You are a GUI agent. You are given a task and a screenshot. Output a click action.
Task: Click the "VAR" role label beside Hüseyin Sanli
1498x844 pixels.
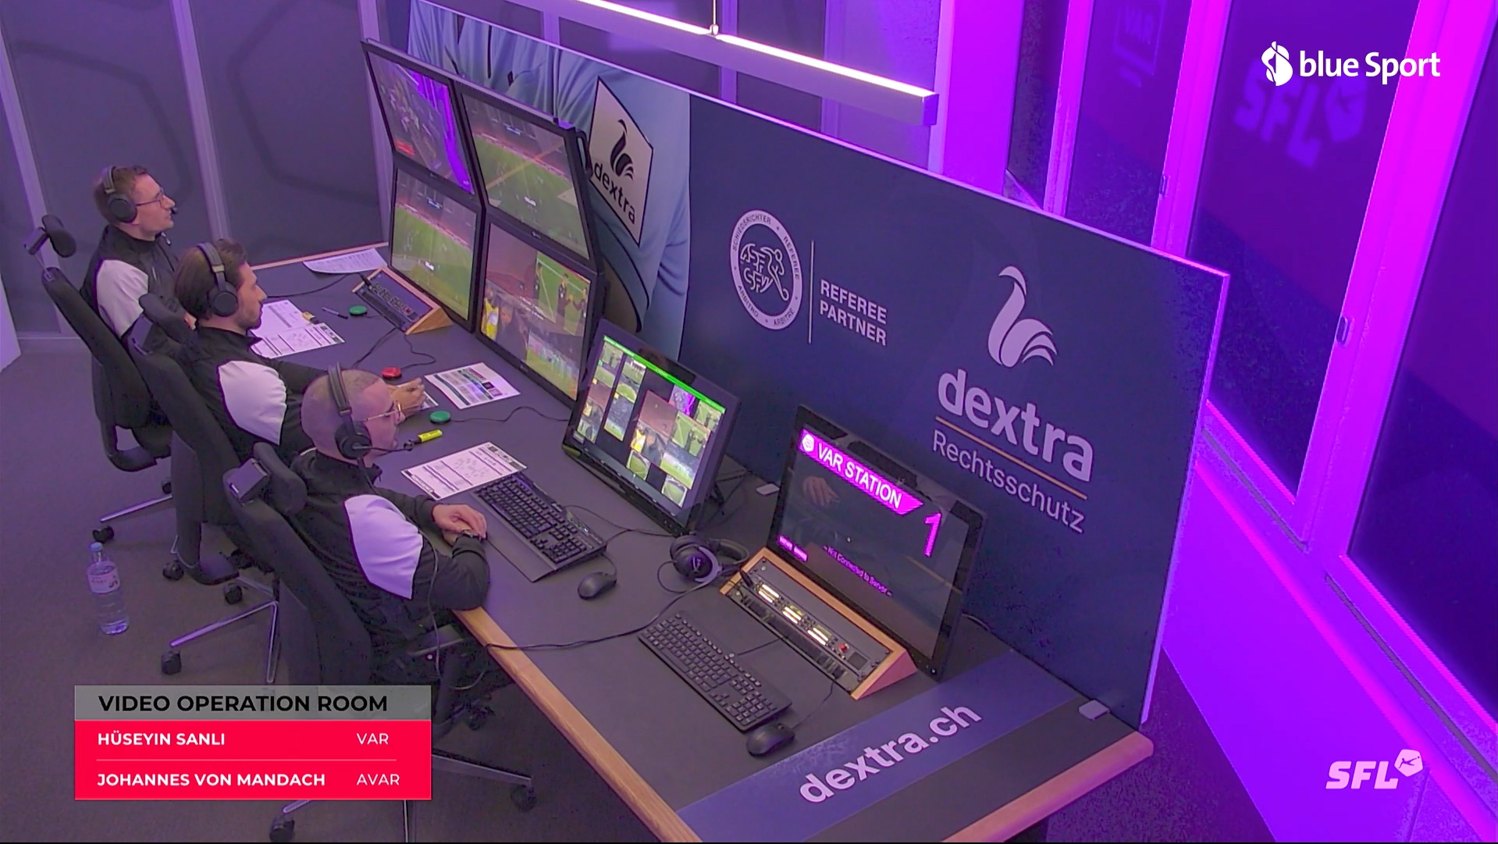pyautogui.click(x=372, y=739)
